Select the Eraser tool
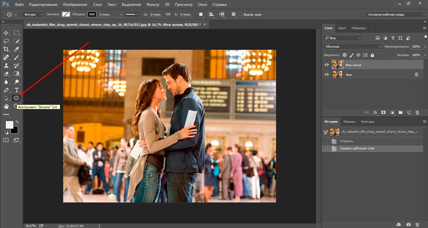The width and height of the screenshot is (428, 228). [x=6, y=74]
